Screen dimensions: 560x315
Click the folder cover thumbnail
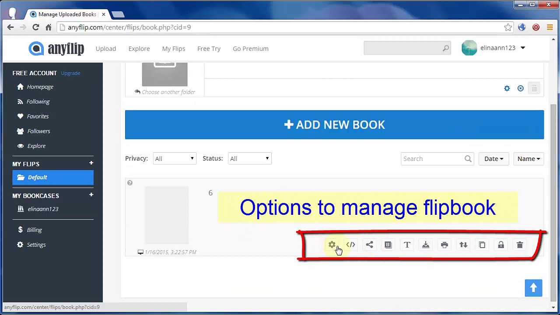(x=164, y=74)
